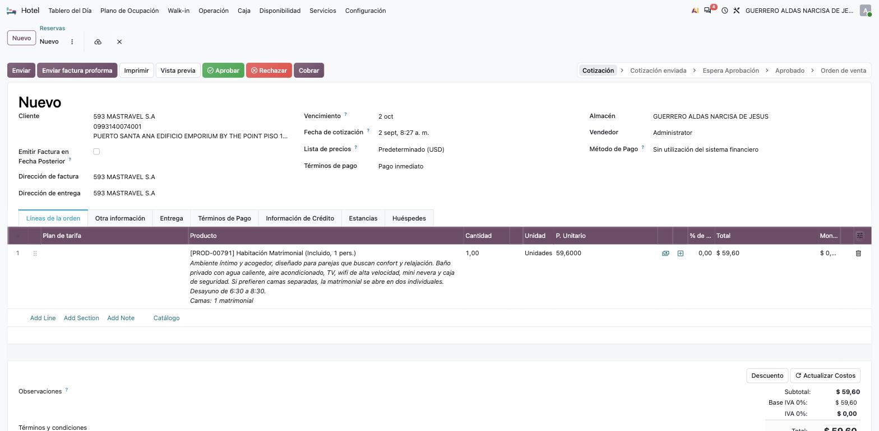Click the Enviar factura proforma button
The width and height of the screenshot is (879, 431).
(77, 71)
